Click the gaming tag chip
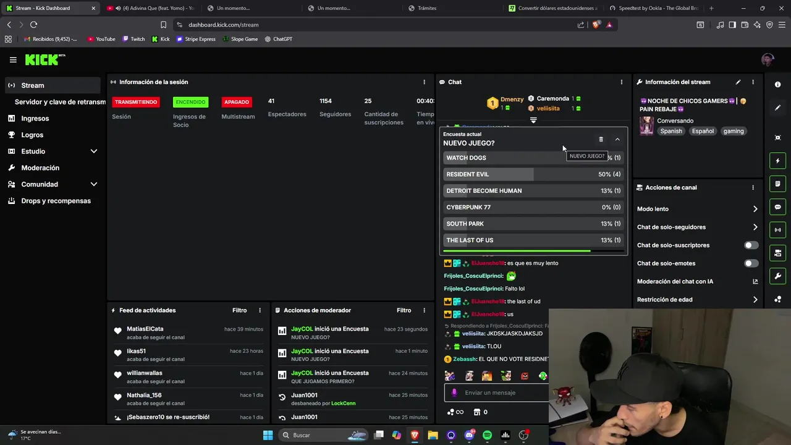 click(x=734, y=131)
